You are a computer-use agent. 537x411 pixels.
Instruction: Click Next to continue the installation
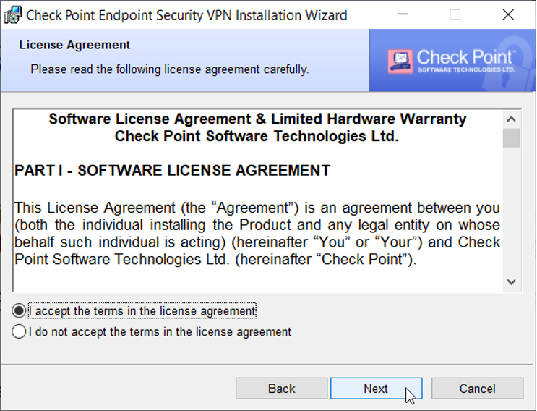pyautogui.click(x=376, y=389)
